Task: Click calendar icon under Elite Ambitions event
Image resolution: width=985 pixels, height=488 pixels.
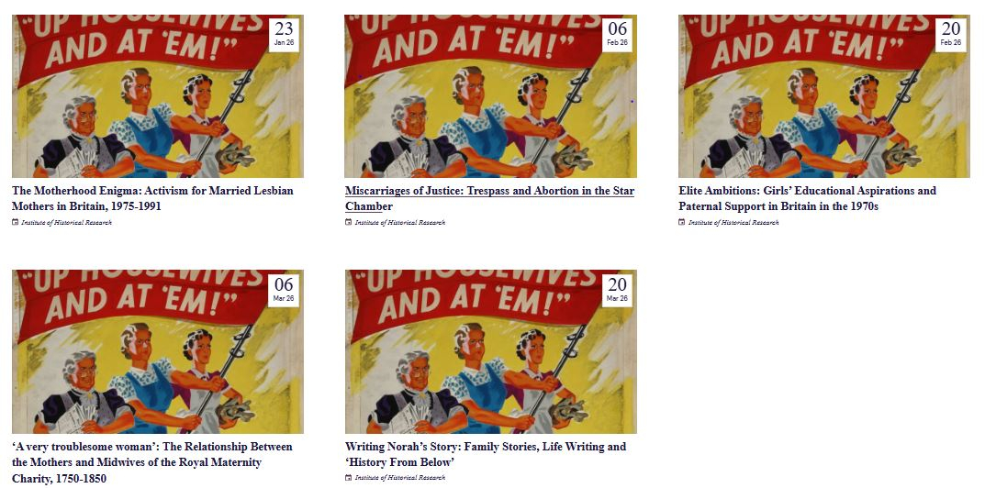Action: pyautogui.click(x=681, y=222)
